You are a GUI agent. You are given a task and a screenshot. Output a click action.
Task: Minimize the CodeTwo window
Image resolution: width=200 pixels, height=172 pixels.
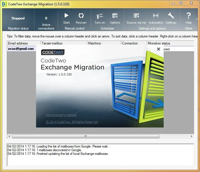click(x=173, y=3)
